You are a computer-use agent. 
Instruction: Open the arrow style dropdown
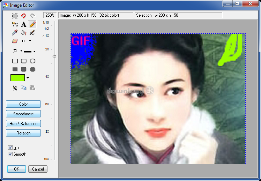pyautogui.click(x=21, y=51)
